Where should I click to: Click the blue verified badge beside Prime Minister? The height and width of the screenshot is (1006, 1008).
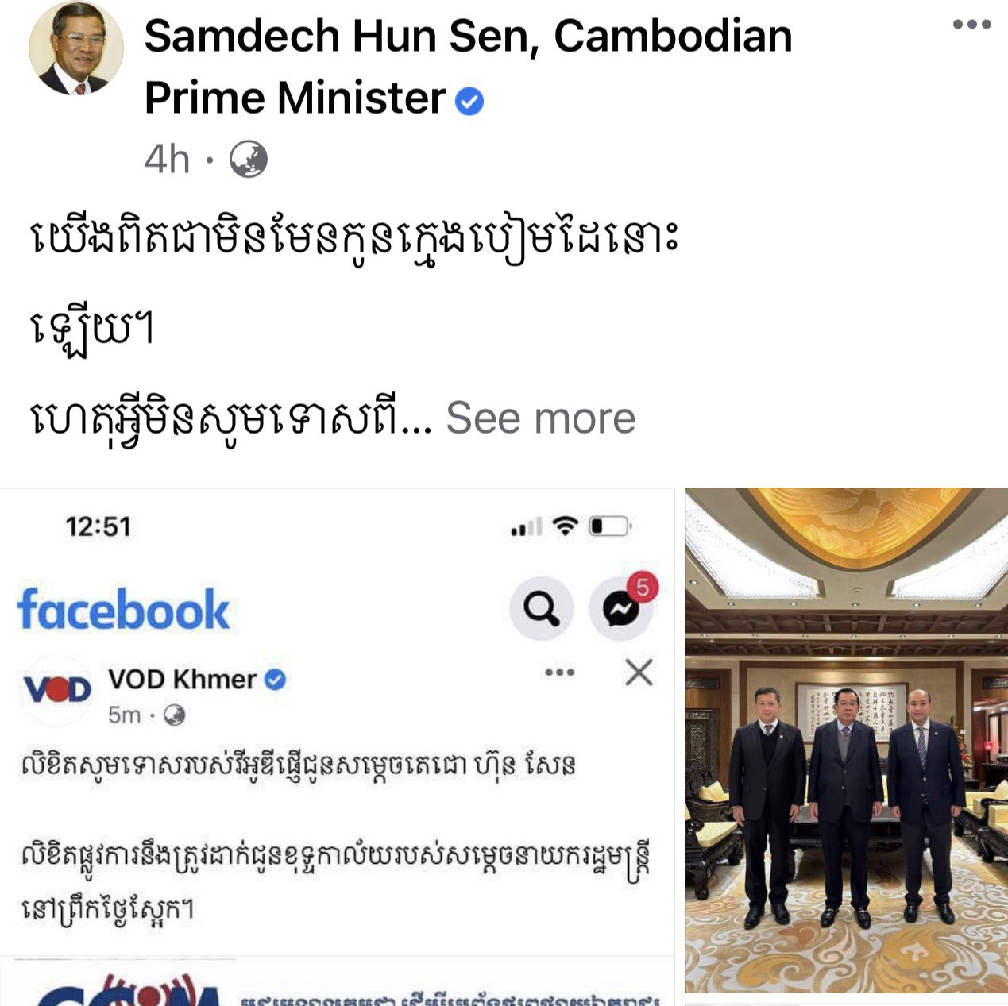click(469, 101)
